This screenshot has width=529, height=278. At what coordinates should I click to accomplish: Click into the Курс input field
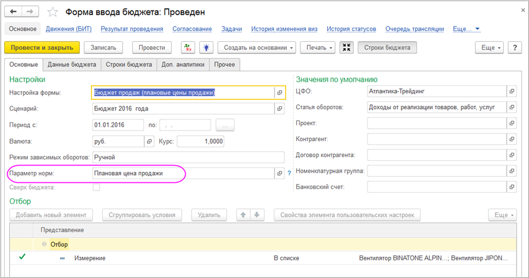pos(200,142)
